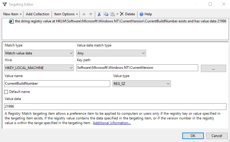Open Help from the toolbar

(x=145, y=14)
